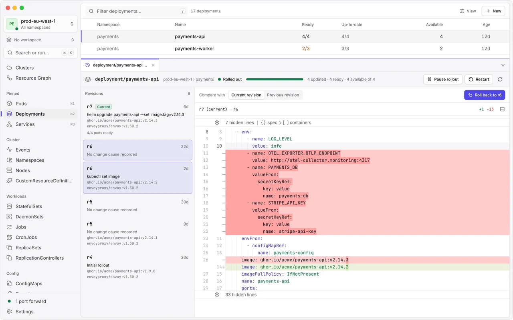Sort by Up-to-date column header
The width and height of the screenshot is (513, 320).
[352, 25]
